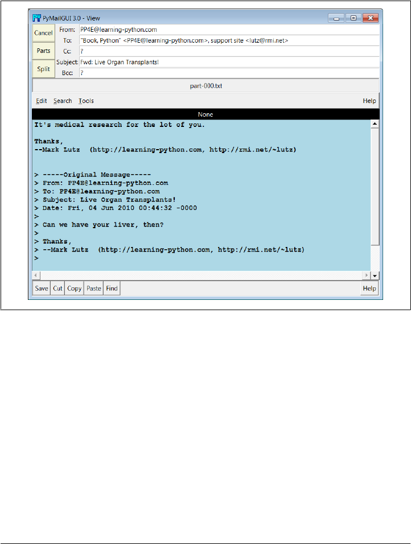Open the Parts button
411x544 pixels.
pyautogui.click(x=43, y=51)
